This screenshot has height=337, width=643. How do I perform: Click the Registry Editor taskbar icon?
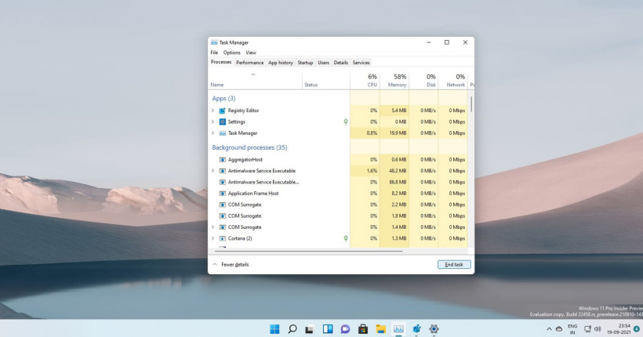pyautogui.click(x=416, y=329)
